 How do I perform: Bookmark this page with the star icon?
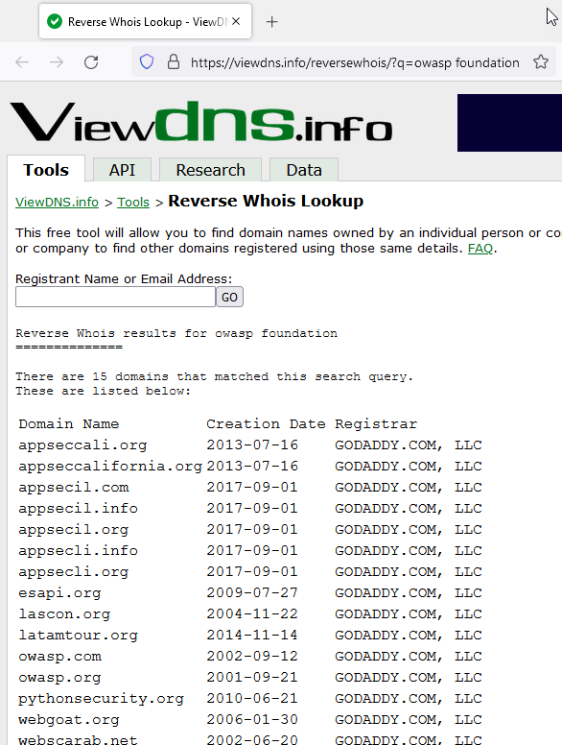[541, 61]
